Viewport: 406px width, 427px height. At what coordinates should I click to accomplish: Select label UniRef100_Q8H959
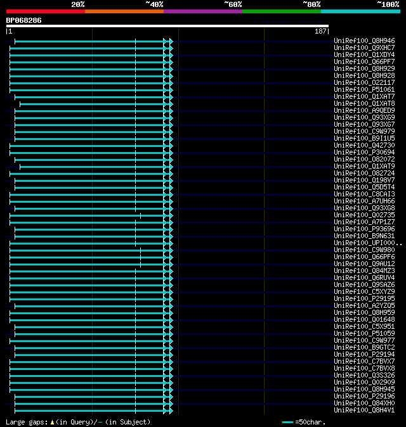tap(364, 312)
